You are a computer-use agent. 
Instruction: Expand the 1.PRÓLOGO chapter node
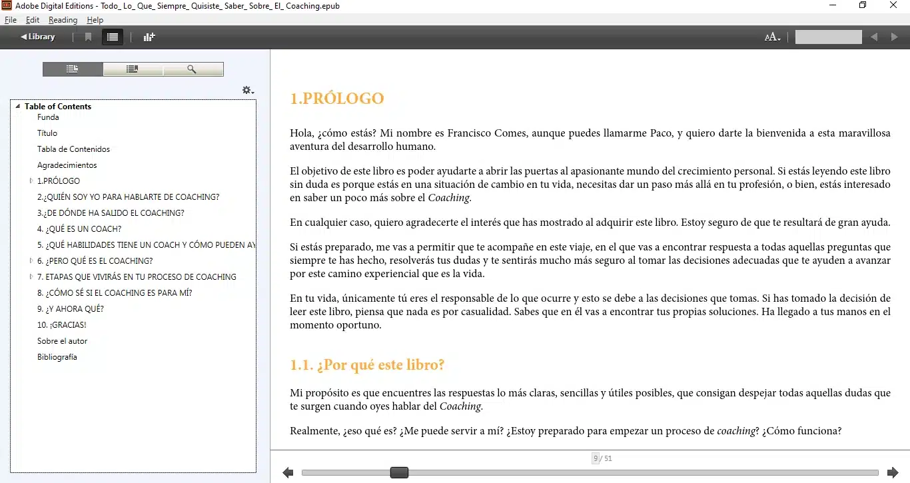[31, 181]
